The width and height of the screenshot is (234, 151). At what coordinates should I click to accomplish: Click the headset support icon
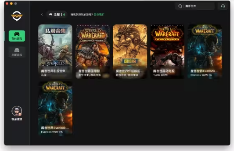click(x=223, y=6)
